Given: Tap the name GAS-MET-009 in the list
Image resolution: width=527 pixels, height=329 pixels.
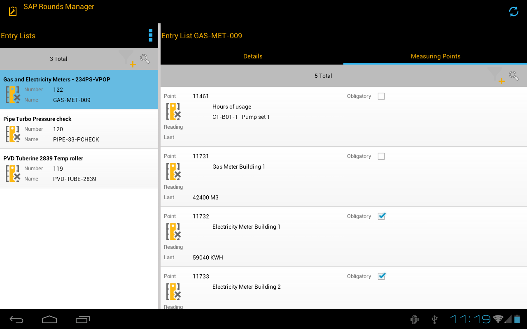Looking at the screenshot, I should (x=72, y=100).
